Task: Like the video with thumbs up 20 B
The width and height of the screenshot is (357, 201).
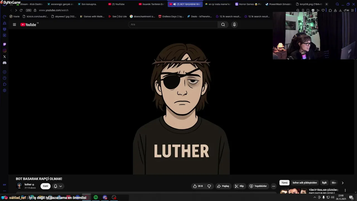Action: 198,186
